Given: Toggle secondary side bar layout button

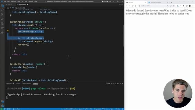Looking at the screenshot, I should (x=107, y=2).
